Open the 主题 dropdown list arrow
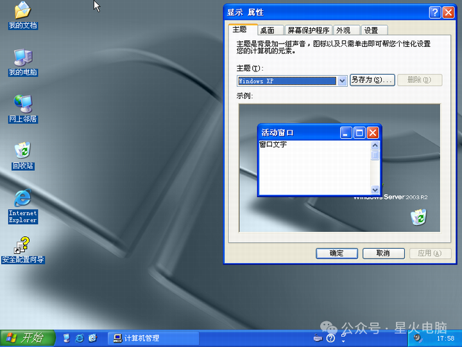462x347 pixels. [x=342, y=81]
